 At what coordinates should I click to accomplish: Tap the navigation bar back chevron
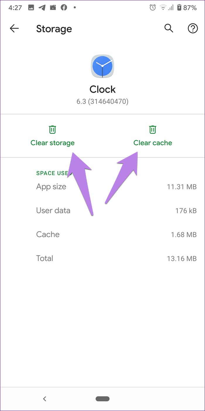pos(45,399)
